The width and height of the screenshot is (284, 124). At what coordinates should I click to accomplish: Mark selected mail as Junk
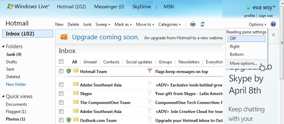(87, 24)
